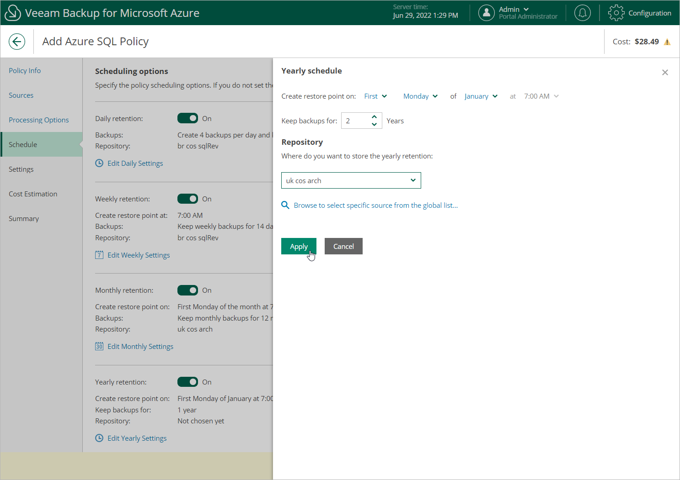Image resolution: width=680 pixels, height=480 pixels.
Task: Go to Processing Options step
Action: [x=39, y=120]
